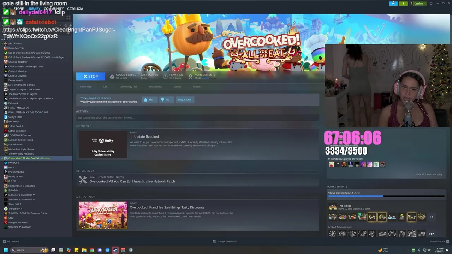
Task: Click the question mark friend avatar
Action: pyautogui.click(x=338, y=164)
